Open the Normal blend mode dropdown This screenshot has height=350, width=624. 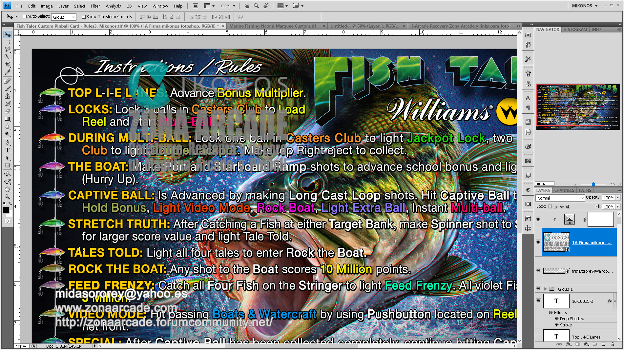coord(560,198)
